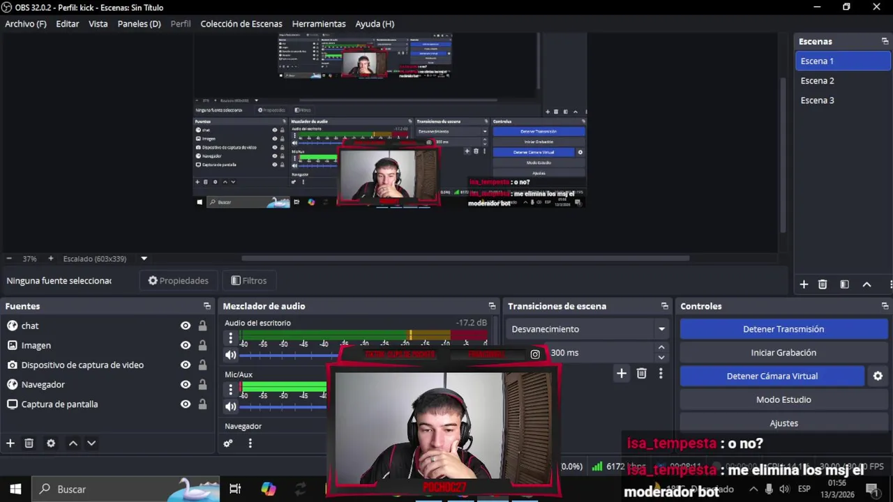Open scene filters icon in Escenas toolbar

[x=844, y=284]
